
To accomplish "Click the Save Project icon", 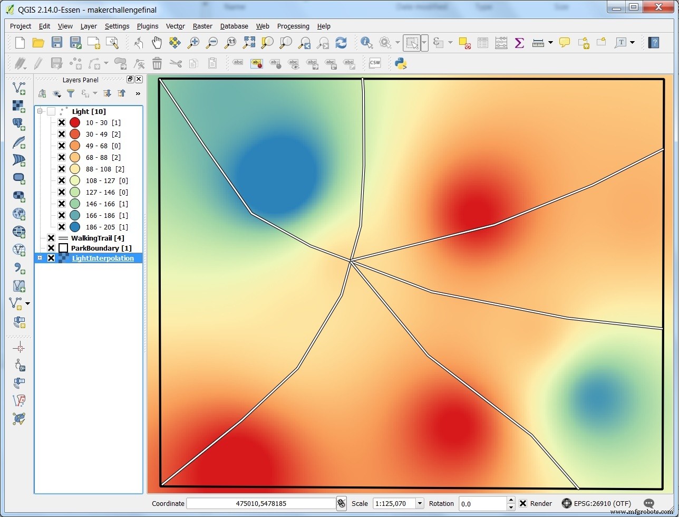I will point(57,43).
